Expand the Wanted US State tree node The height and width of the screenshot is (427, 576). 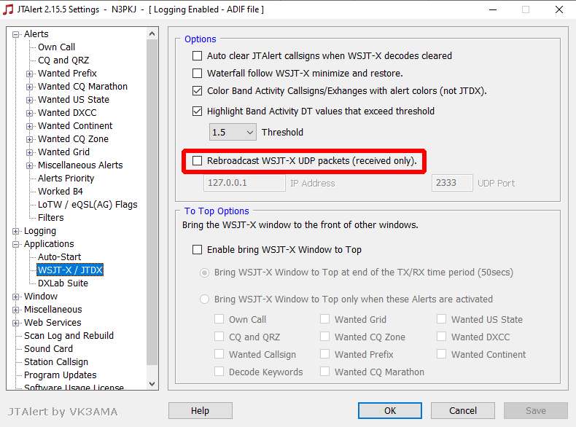(29, 100)
